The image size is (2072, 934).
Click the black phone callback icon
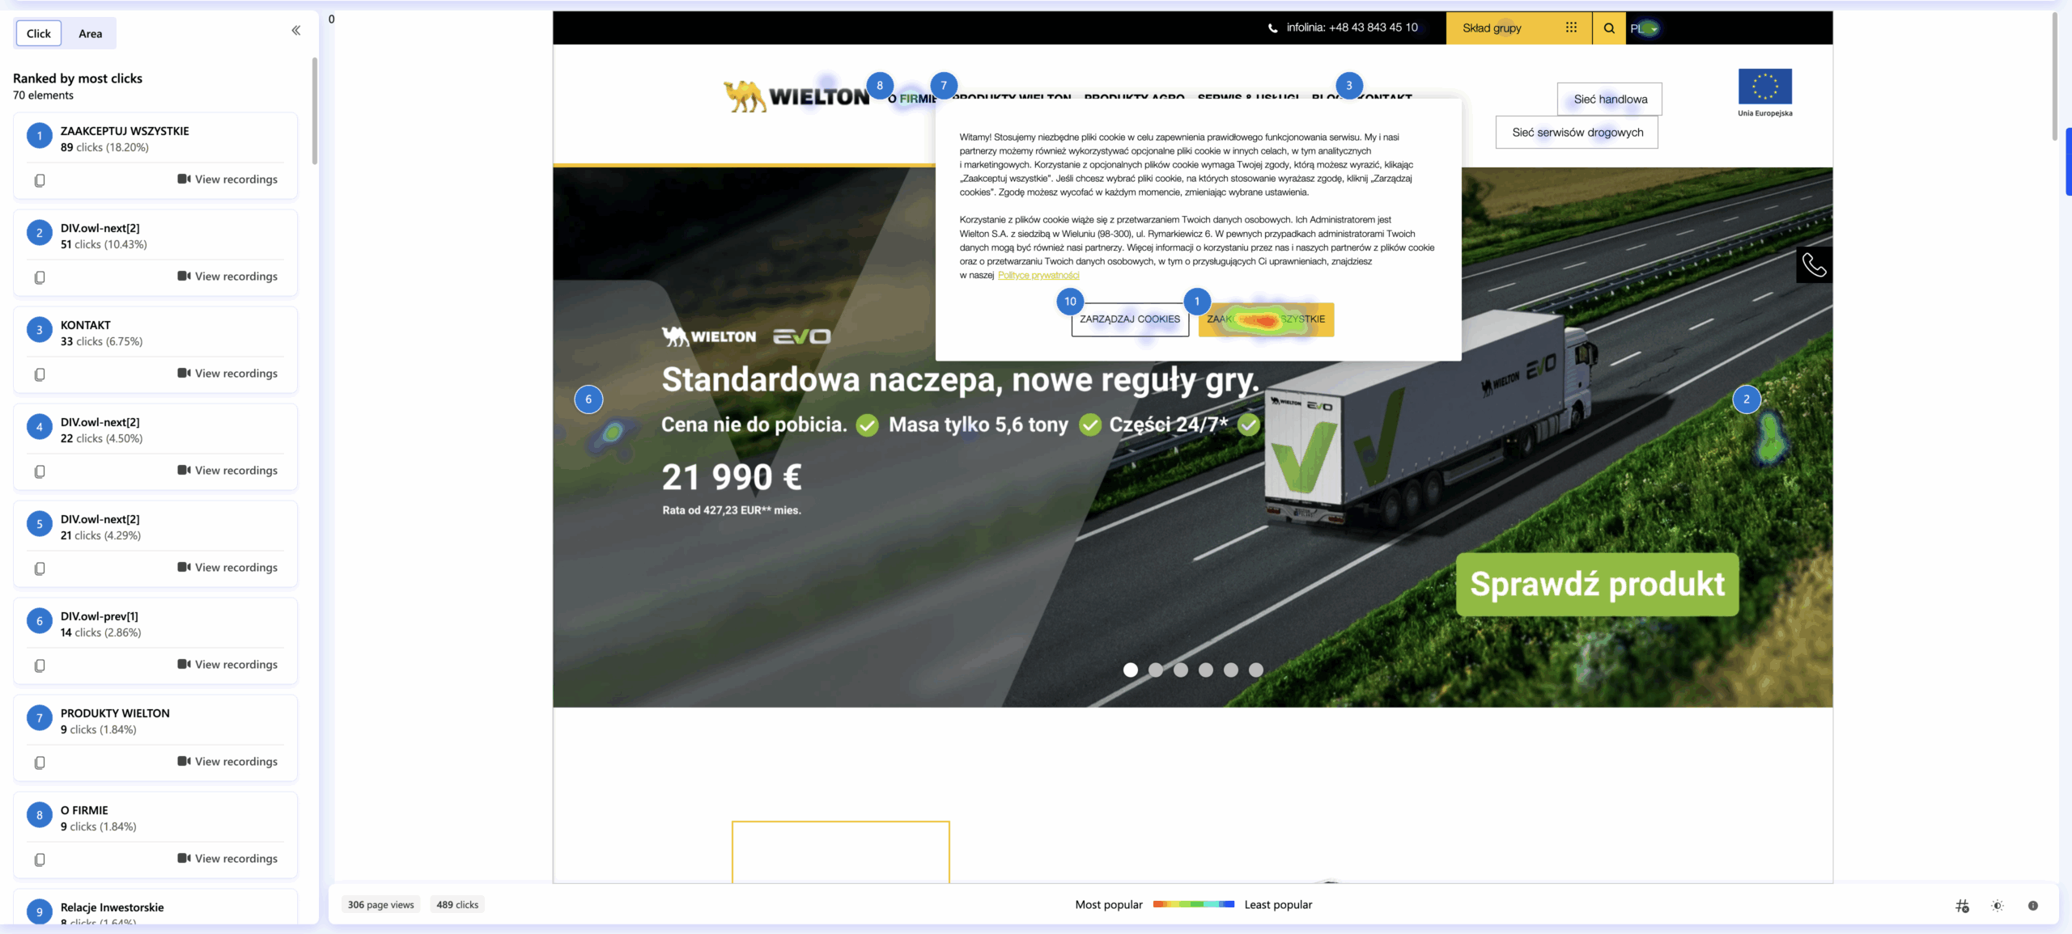pyautogui.click(x=1814, y=265)
